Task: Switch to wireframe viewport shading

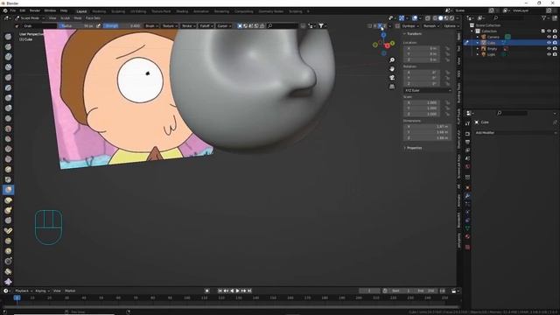Action: point(435,18)
